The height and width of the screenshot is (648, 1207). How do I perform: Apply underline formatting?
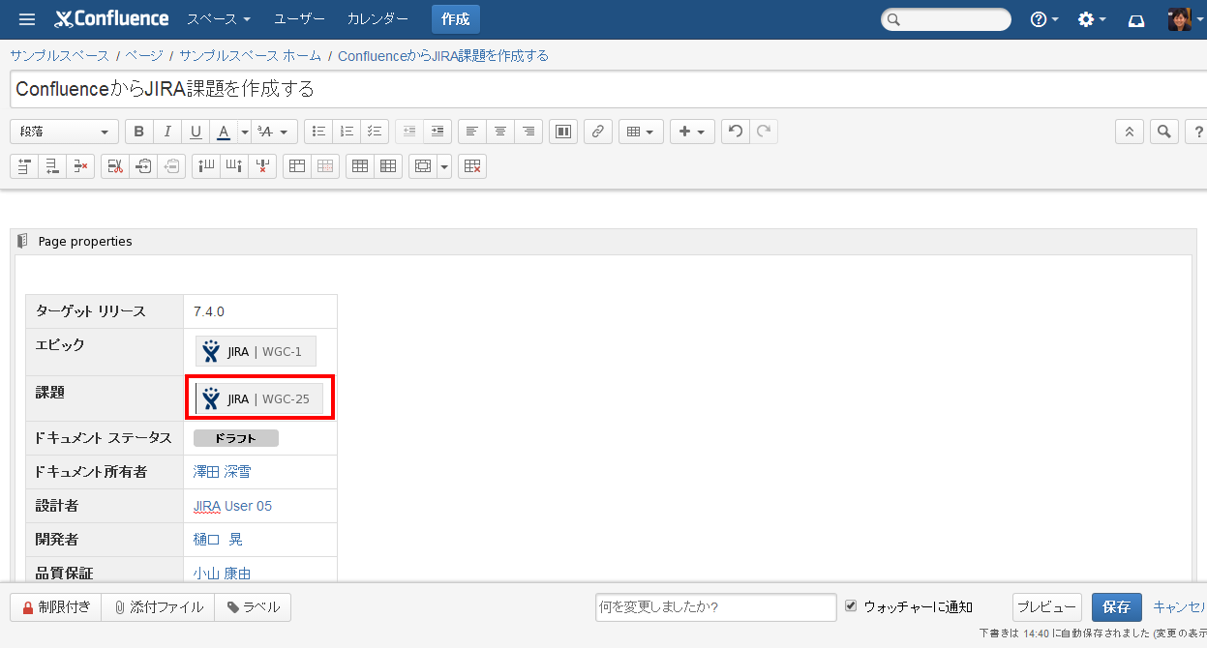click(196, 132)
